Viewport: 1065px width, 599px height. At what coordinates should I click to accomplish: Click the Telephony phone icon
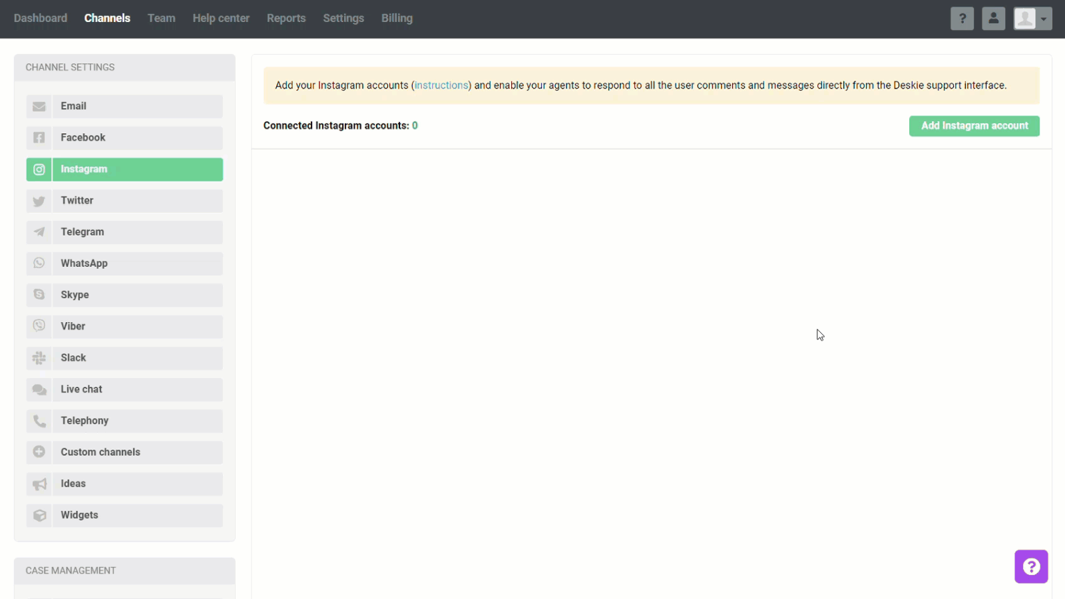[x=39, y=421]
